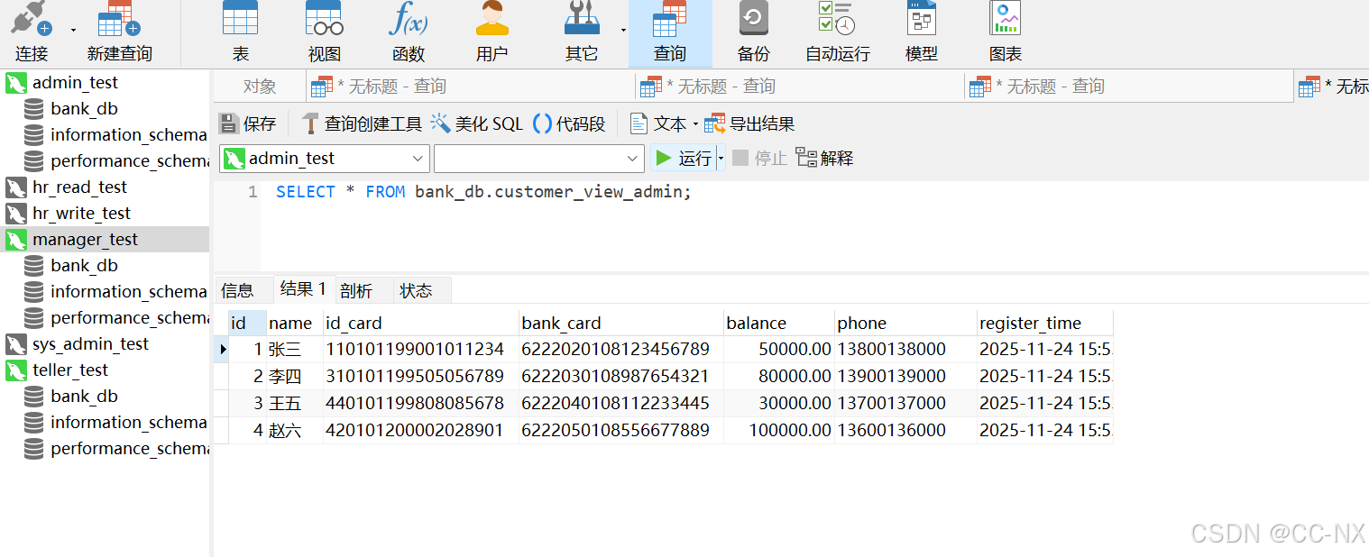Click the Connection (连接) plug icon

point(30,19)
